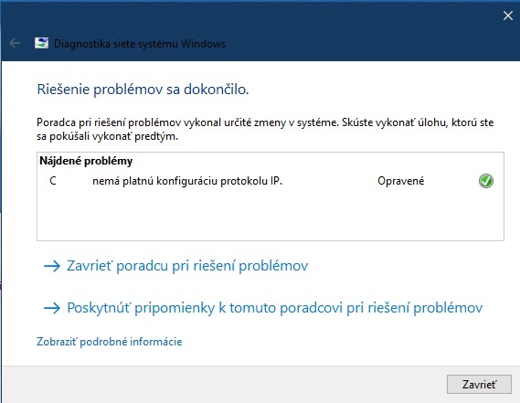Click the arrow beside Poskytnúť pripomienky
Screen dimensions: 520x403
[52, 308]
